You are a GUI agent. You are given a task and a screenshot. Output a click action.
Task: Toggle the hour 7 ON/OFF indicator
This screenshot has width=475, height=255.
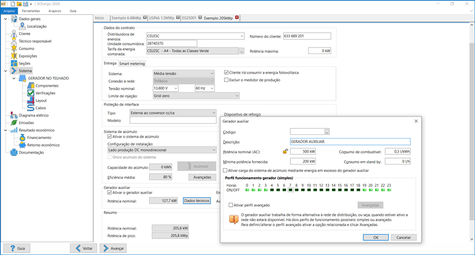[290, 190]
